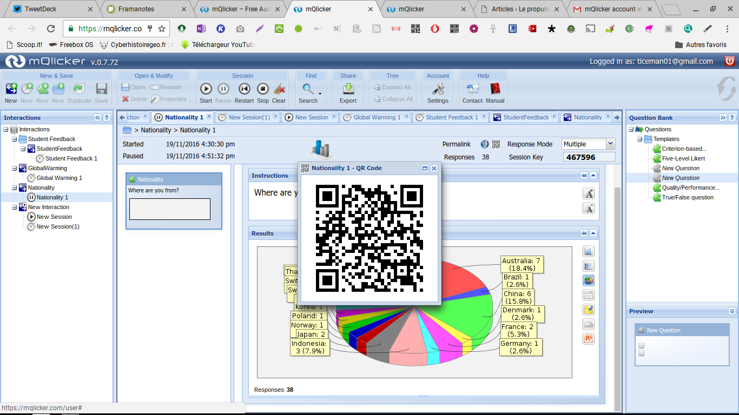Image resolution: width=739 pixels, height=415 pixels.
Task: Open the Manual red book icon
Action: coord(495,89)
